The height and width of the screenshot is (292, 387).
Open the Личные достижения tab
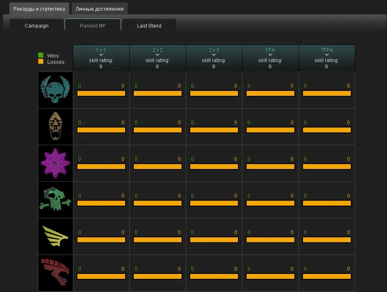pos(99,9)
